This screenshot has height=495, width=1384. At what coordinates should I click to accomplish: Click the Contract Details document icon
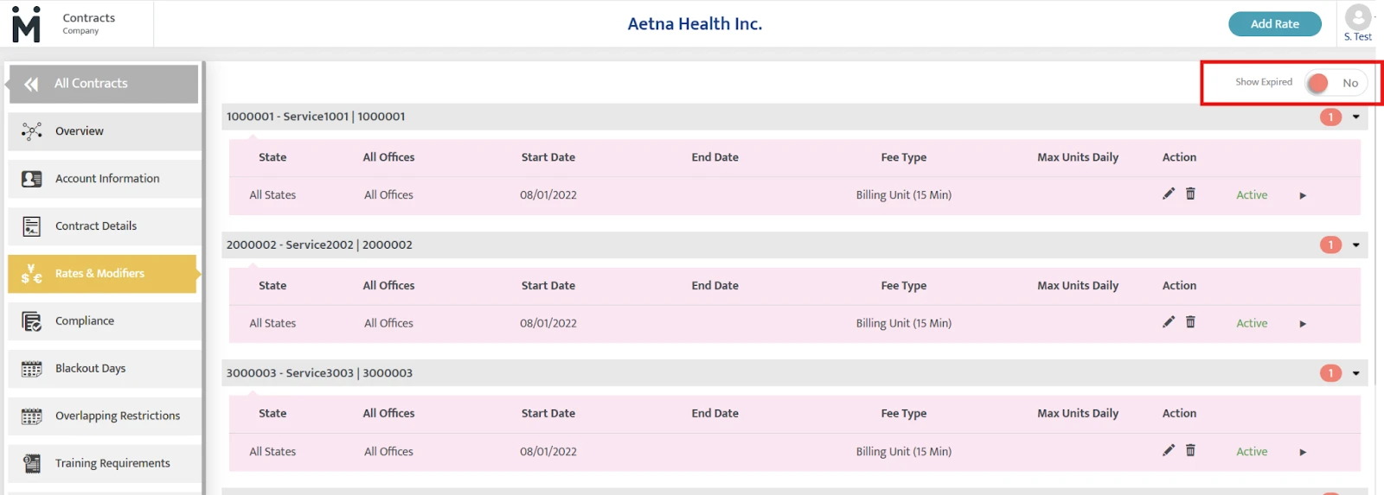coord(32,226)
